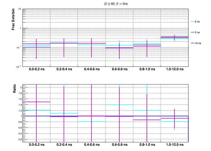Click the blue 5 ns legend line
This screenshot has height=151, width=211.
pos(193,32)
